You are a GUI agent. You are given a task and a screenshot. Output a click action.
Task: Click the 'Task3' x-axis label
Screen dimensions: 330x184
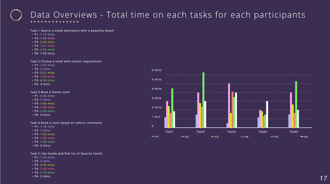tap(231, 132)
